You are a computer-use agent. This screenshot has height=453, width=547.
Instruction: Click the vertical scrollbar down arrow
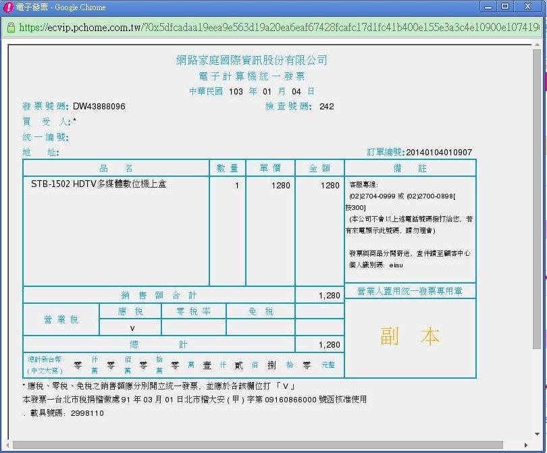click(x=537, y=434)
